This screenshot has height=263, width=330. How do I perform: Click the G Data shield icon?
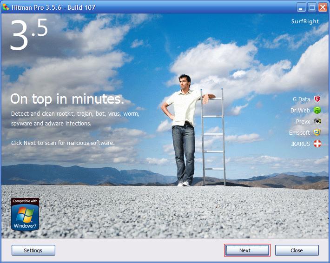click(317, 99)
